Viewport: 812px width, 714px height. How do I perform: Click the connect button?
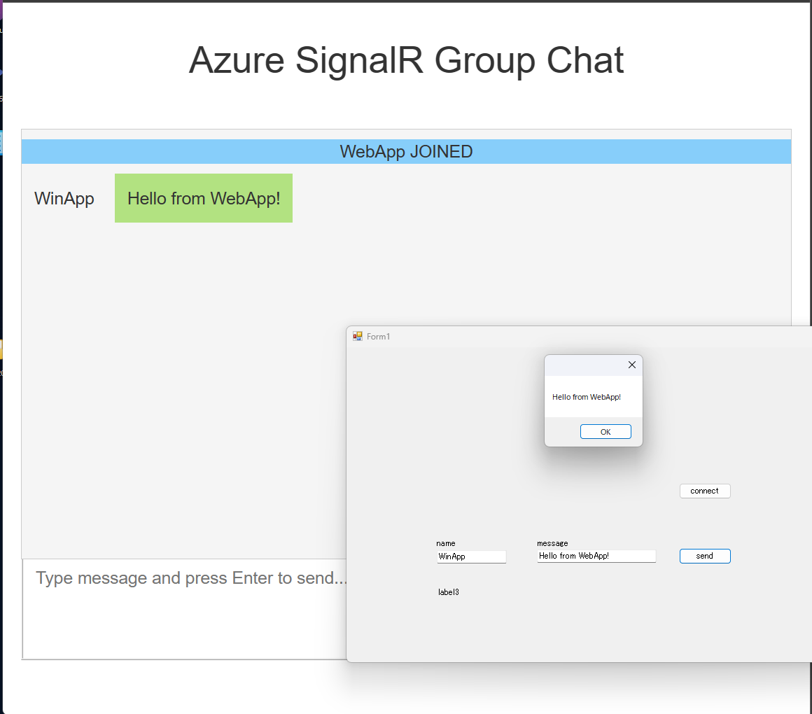(705, 491)
